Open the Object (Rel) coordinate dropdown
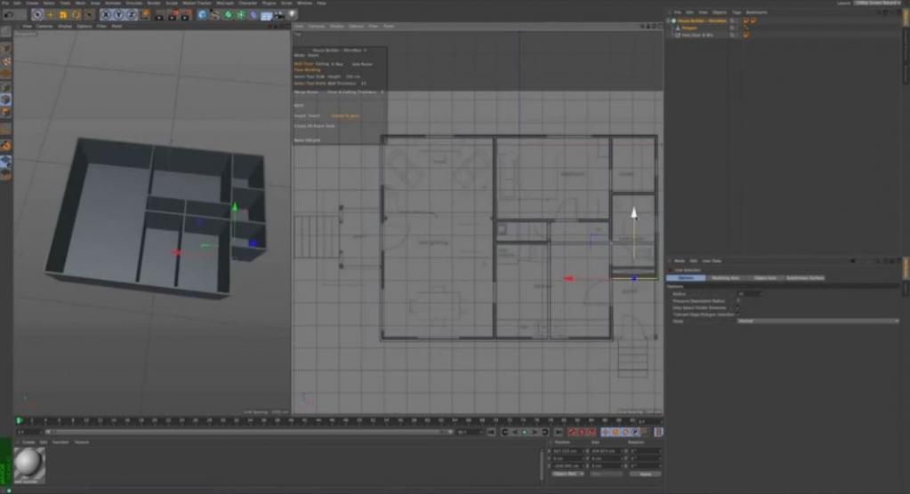This screenshot has width=910, height=494. (x=568, y=474)
